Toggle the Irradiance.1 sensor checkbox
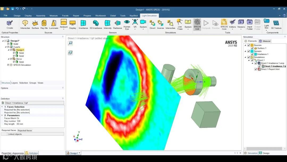The image size is (287, 162). point(252,54)
